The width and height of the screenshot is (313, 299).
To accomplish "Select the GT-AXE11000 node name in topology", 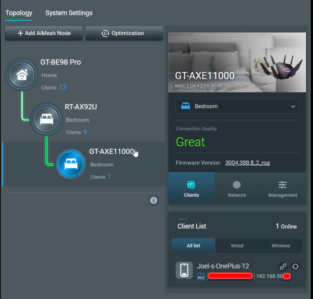I will (x=111, y=151).
